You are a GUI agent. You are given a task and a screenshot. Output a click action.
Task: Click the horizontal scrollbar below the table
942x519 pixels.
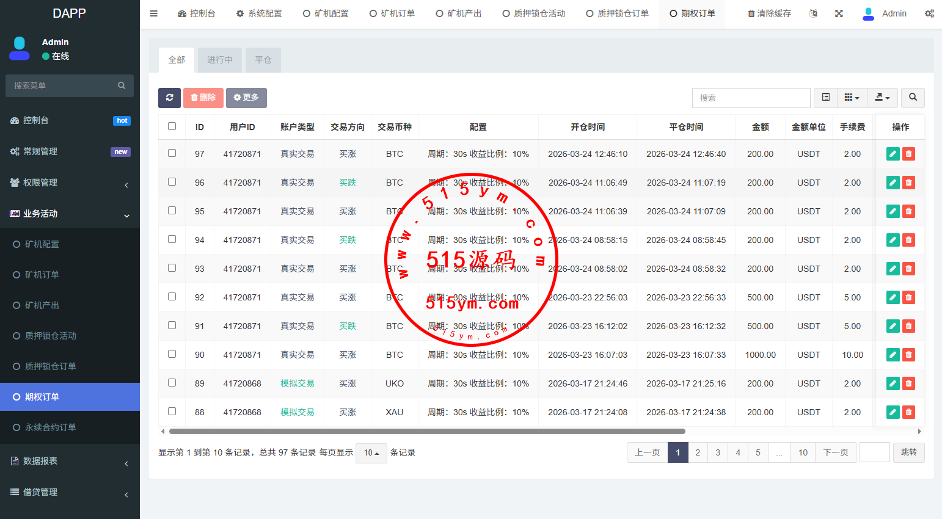pos(427,432)
